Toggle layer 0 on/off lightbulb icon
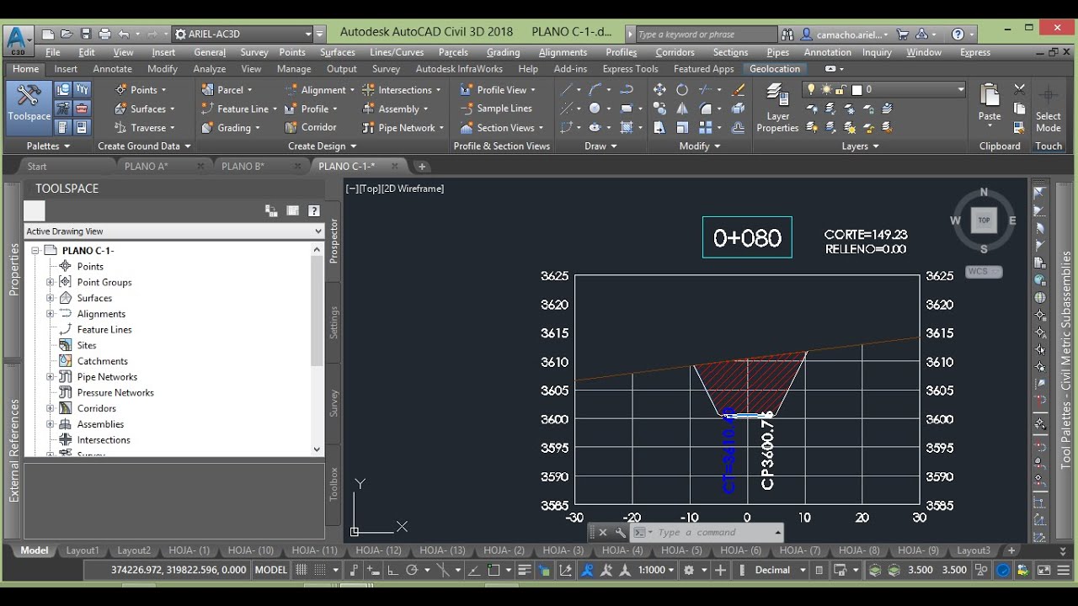 click(812, 89)
